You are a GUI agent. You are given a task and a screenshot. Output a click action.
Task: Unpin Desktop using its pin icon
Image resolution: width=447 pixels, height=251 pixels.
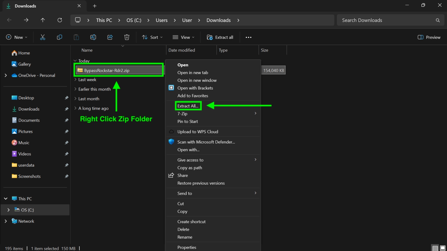pos(66,98)
